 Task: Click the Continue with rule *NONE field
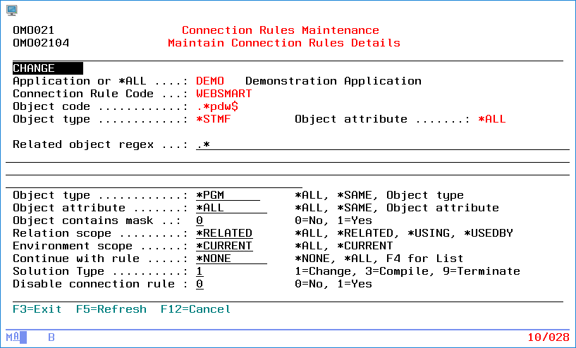click(x=231, y=259)
